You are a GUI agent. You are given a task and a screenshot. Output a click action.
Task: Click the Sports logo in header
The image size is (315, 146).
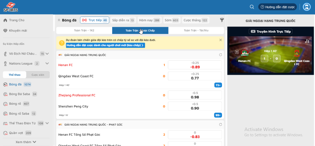click(x=11, y=7)
